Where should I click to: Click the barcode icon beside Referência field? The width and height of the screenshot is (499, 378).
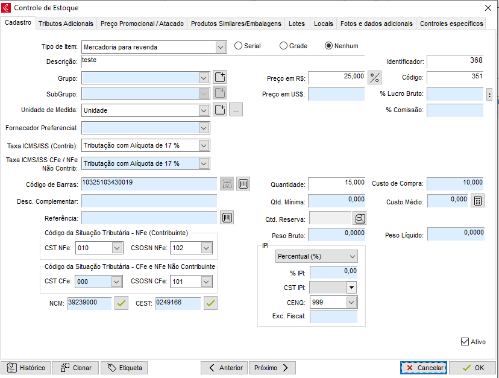click(227, 218)
